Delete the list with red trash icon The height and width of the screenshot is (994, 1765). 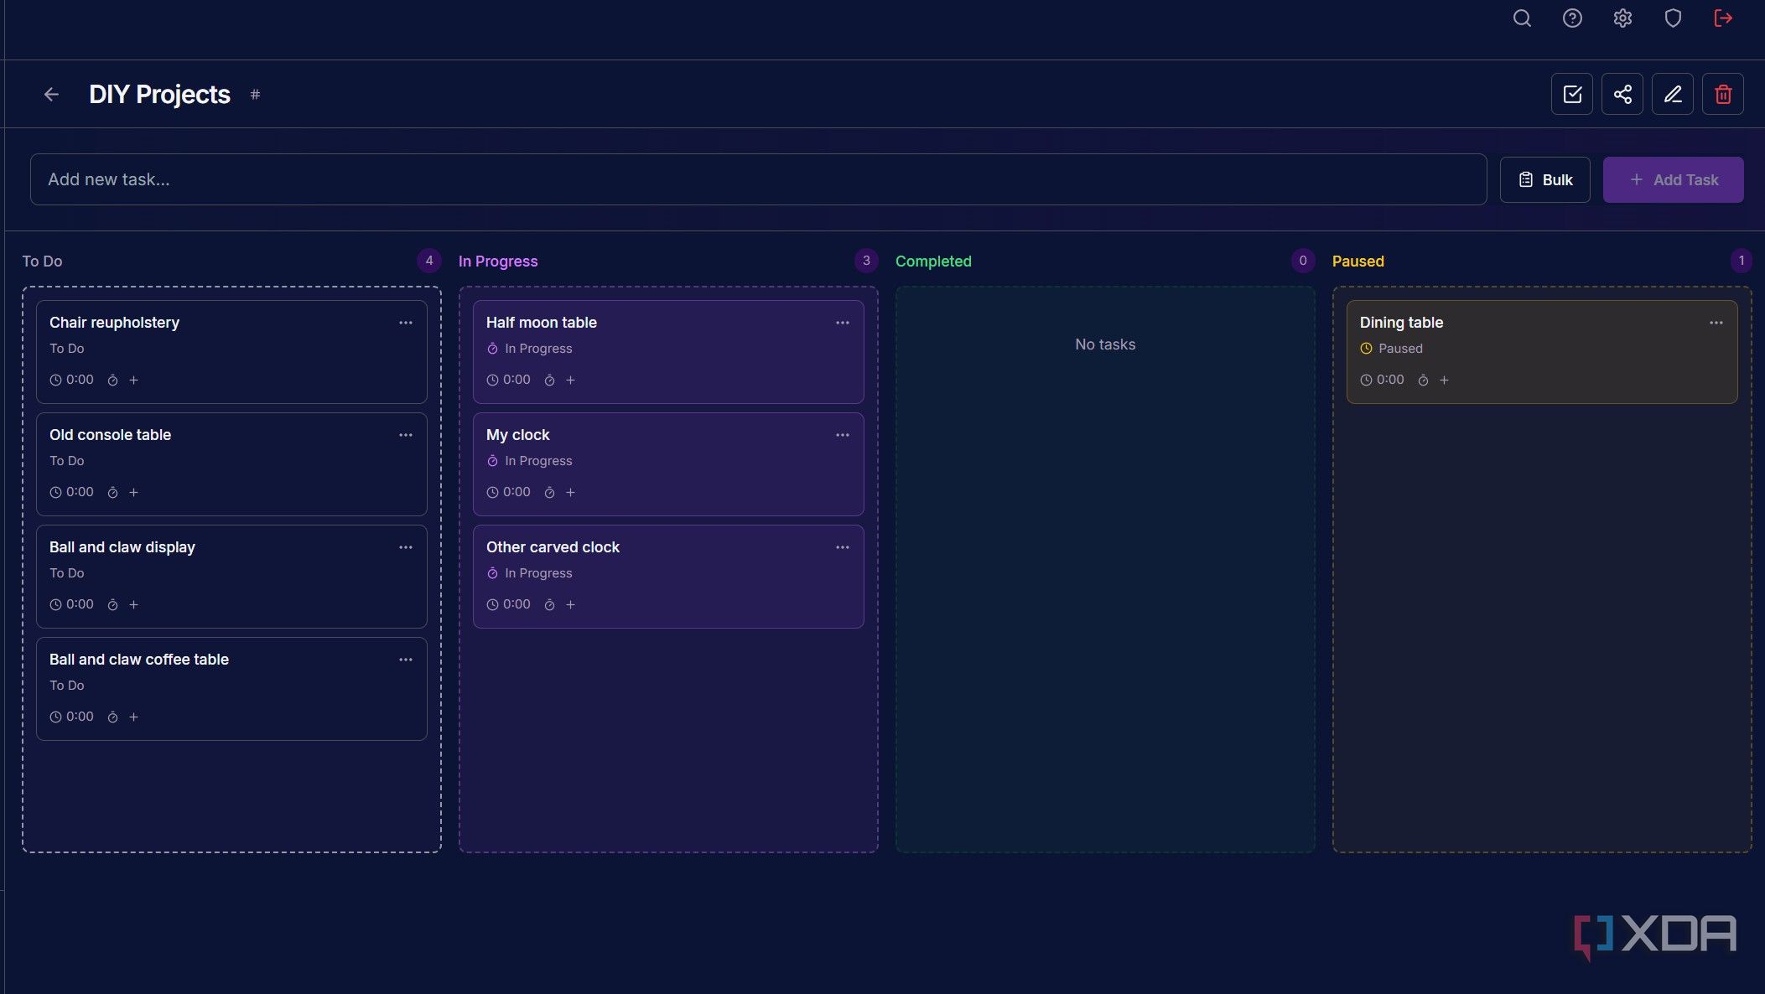pos(1723,94)
